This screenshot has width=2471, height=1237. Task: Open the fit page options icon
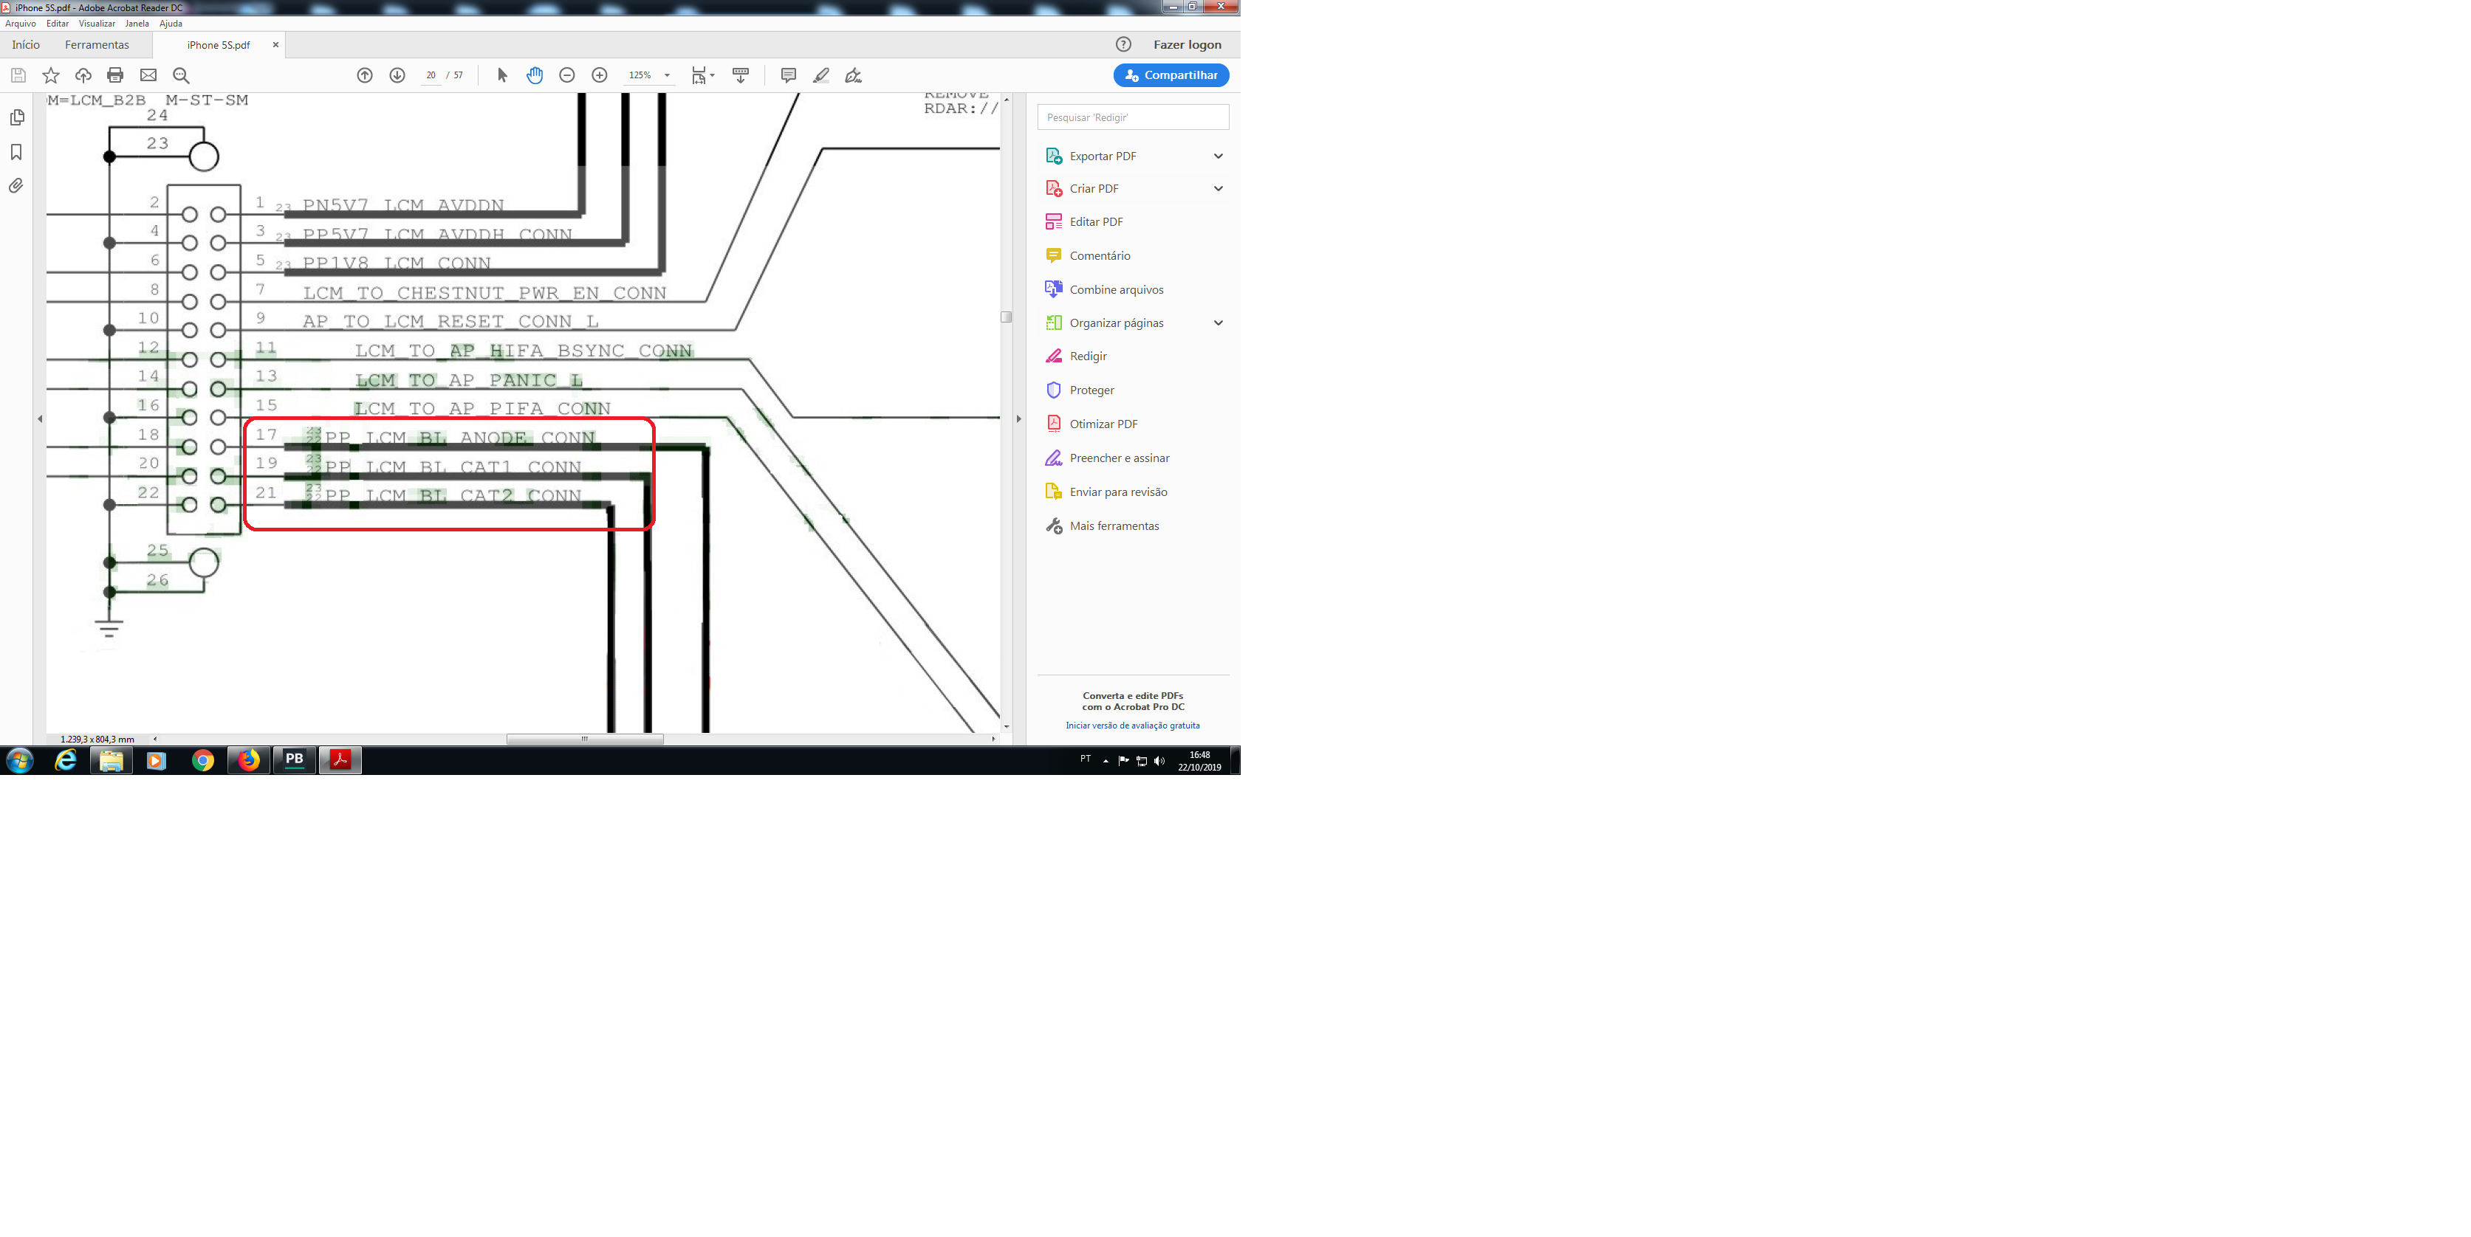point(702,75)
